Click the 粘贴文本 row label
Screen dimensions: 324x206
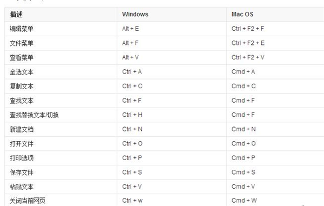[x=22, y=187]
